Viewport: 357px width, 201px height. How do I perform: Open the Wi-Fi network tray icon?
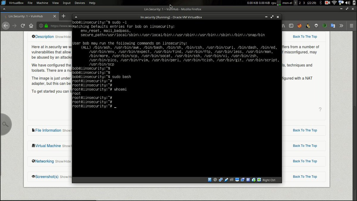334,3
